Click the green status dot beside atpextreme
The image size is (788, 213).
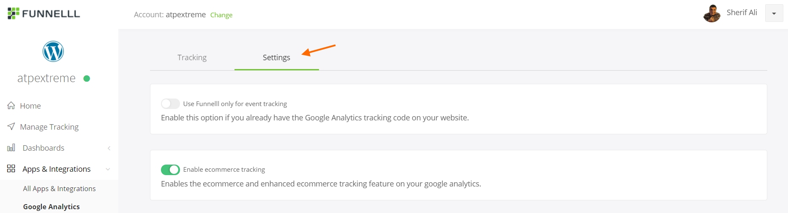[x=87, y=78]
